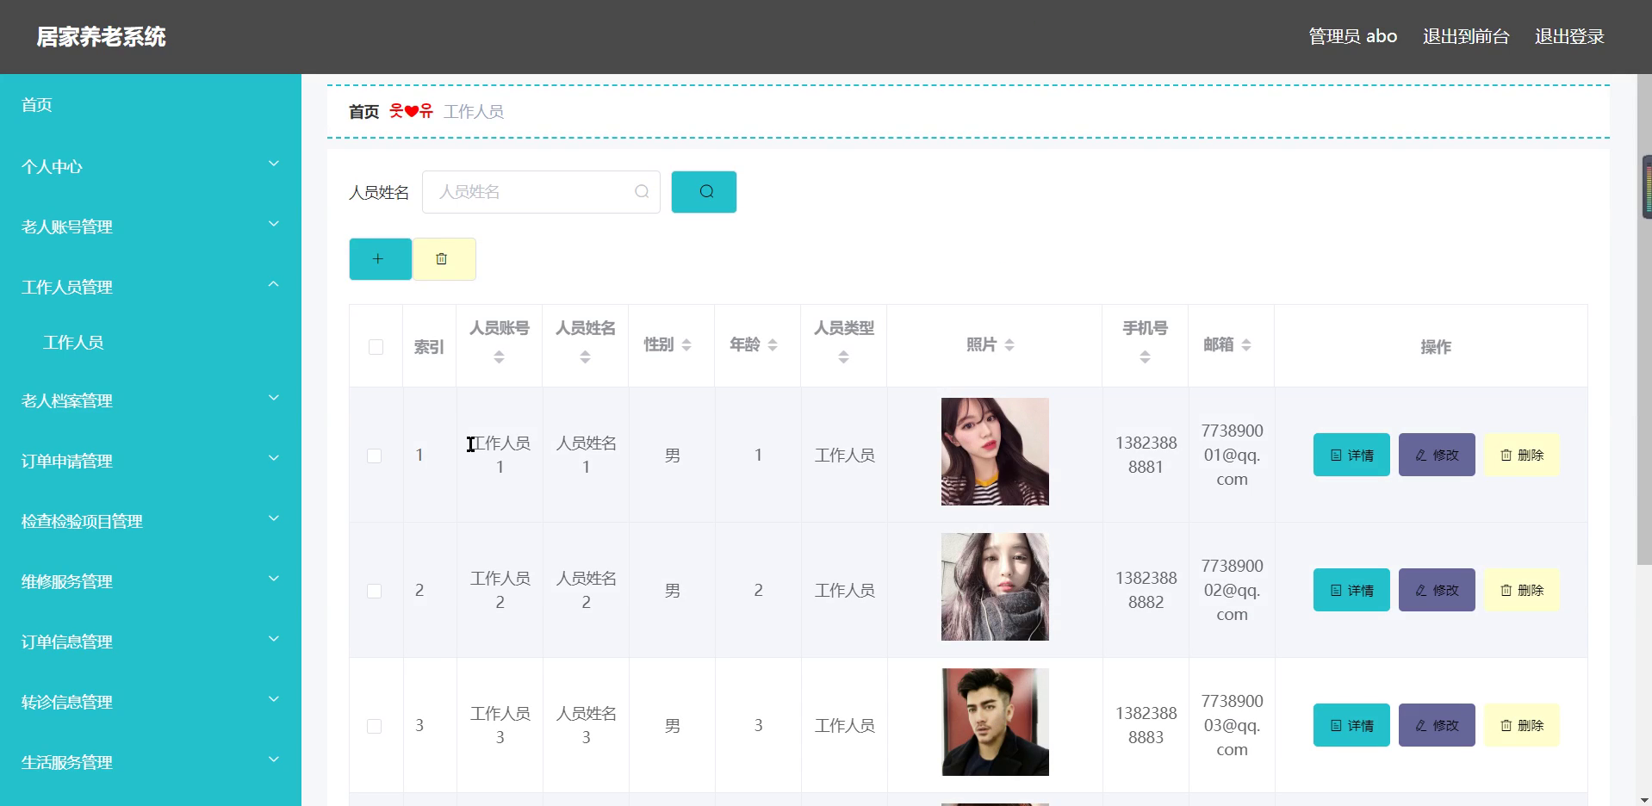Expand 生活服务管理 sidebar menu
Viewport: 1652px width, 806px height.
(x=151, y=762)
